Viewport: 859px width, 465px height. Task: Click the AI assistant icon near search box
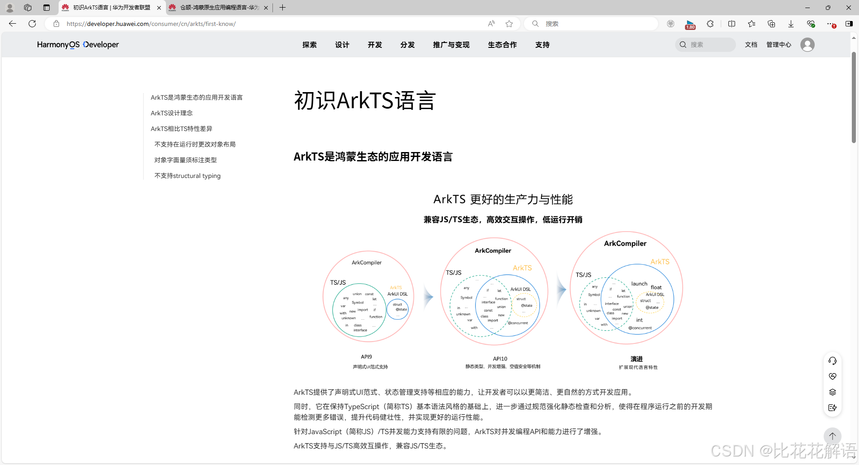(x=670, y=24)
